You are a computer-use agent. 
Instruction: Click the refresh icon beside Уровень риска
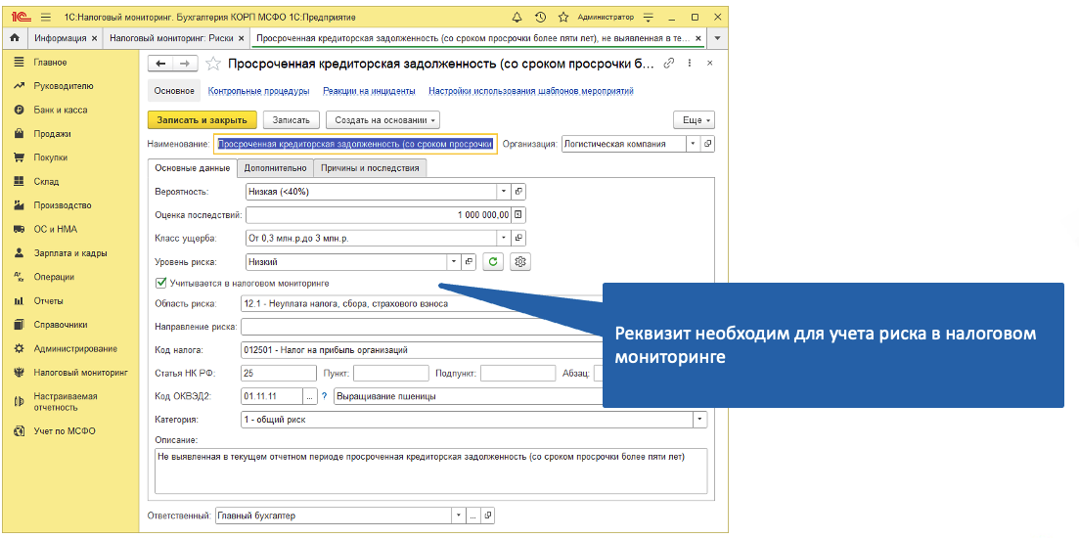point(494,262)
